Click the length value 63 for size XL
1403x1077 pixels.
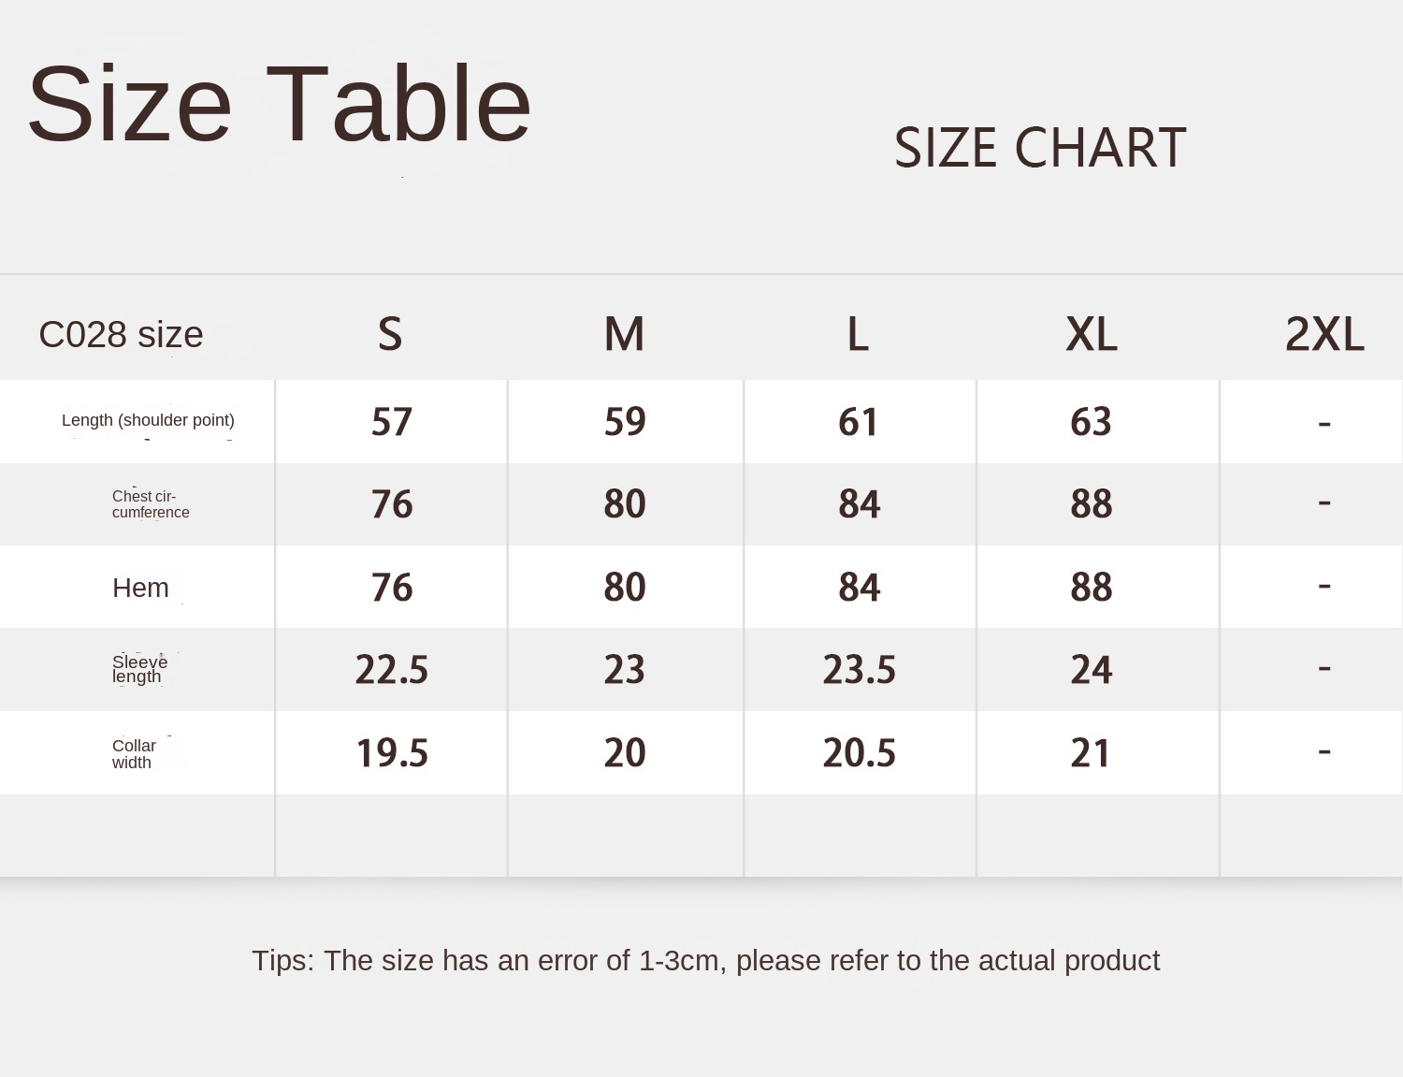1091,422
